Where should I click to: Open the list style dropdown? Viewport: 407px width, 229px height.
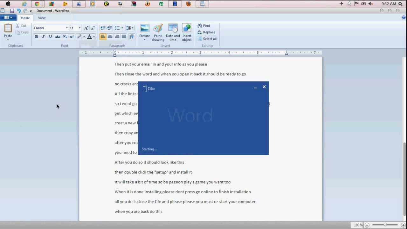(122, 28)
